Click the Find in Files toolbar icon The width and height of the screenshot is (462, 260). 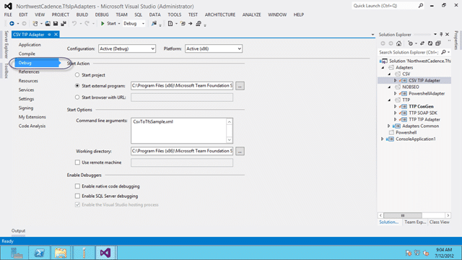pyautogui.click(x=154, y=24)
